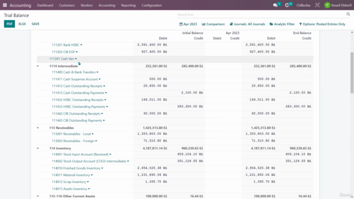354x199 pixels.
Task: Open the Reporting menu
Action: pos(128,5)
